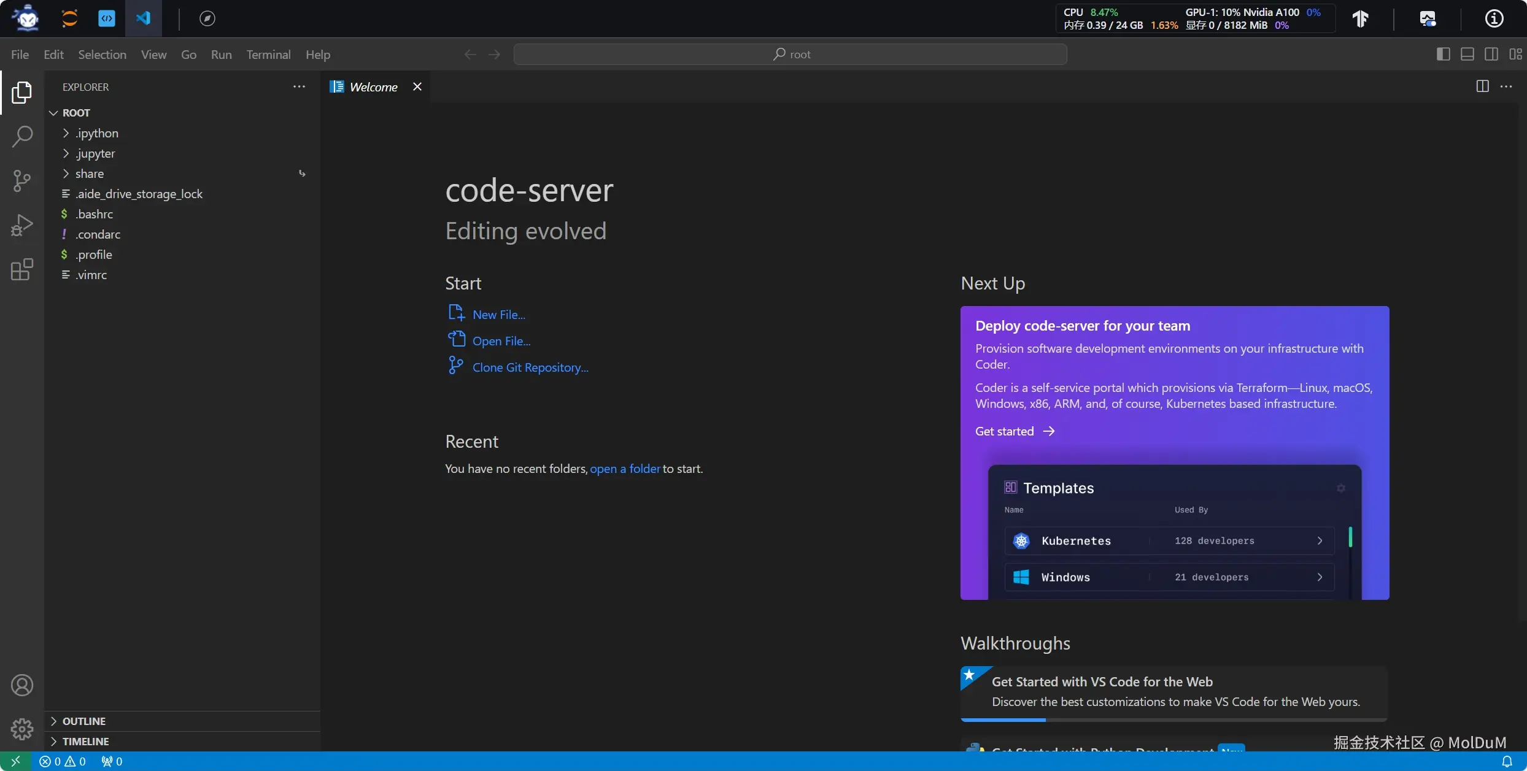
Task: Open Run and Debug view
Action: 22,225
